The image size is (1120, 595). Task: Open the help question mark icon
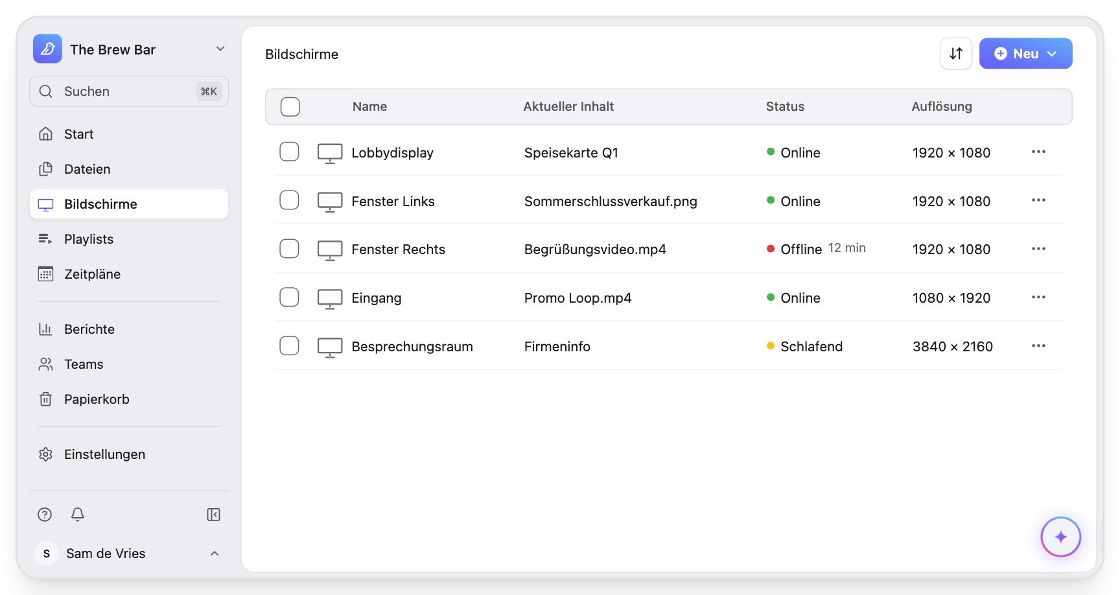[x=45, y=515]
